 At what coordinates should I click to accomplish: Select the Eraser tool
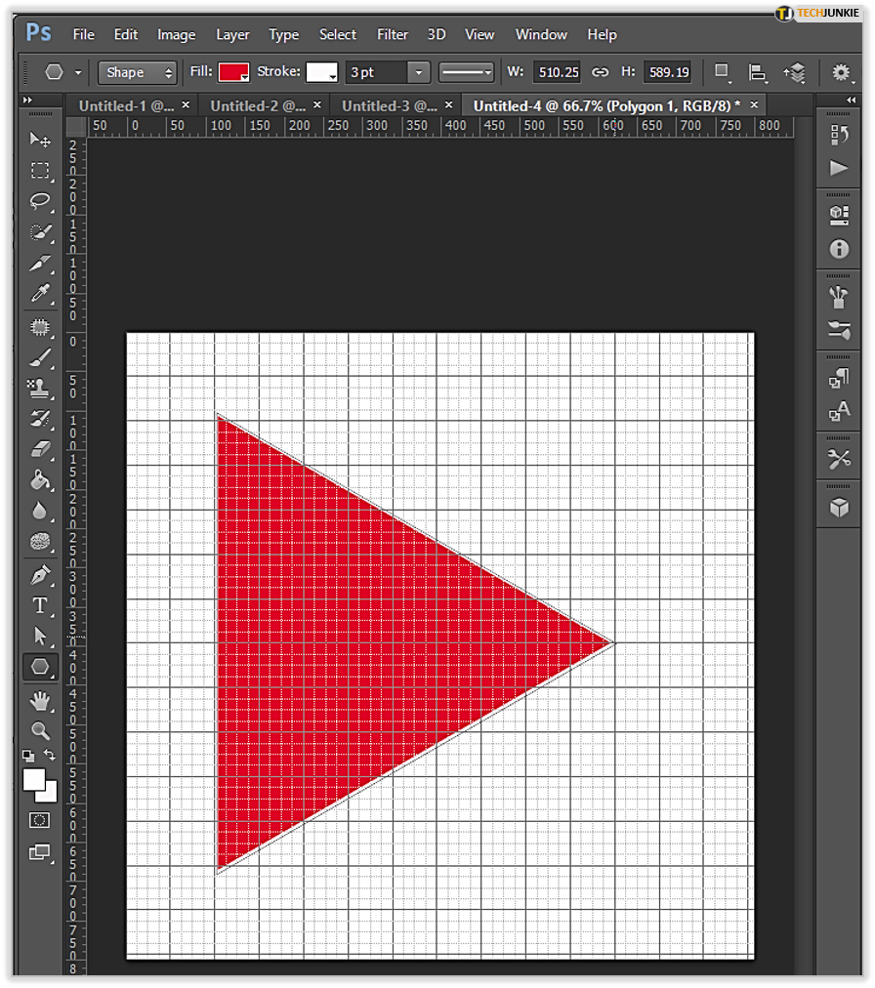40,449
